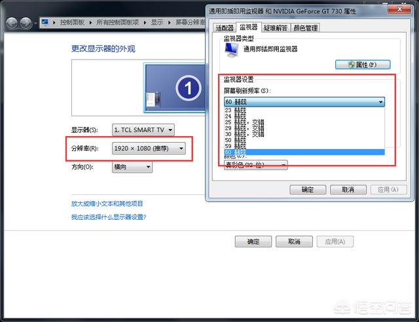Switch to the 适配器 tab
This screenshot has width=419, height=322.
[x=224, y=27]
